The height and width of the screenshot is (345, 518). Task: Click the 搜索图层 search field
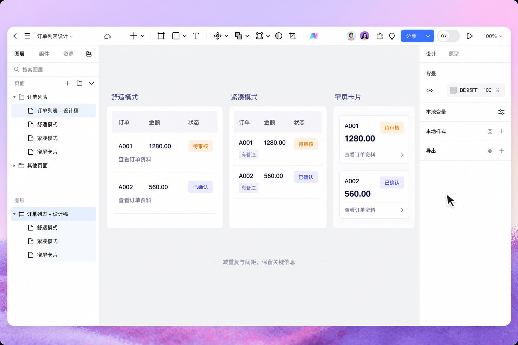click(53, 70)
